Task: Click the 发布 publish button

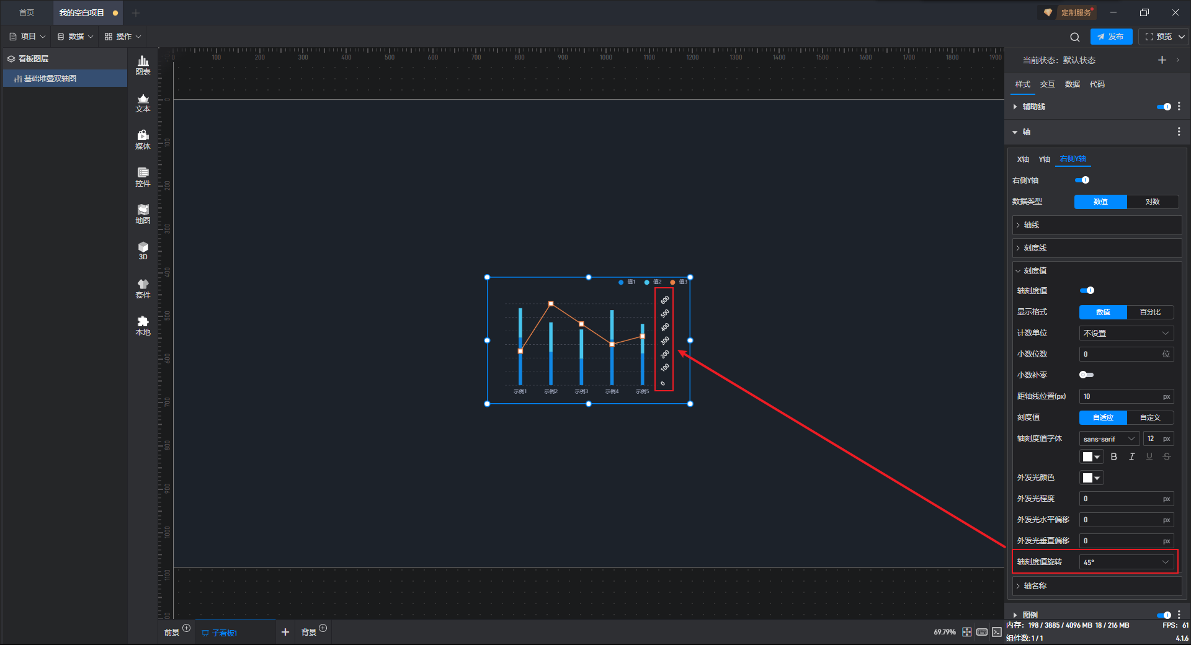Action: click(x=1111, y=37)
